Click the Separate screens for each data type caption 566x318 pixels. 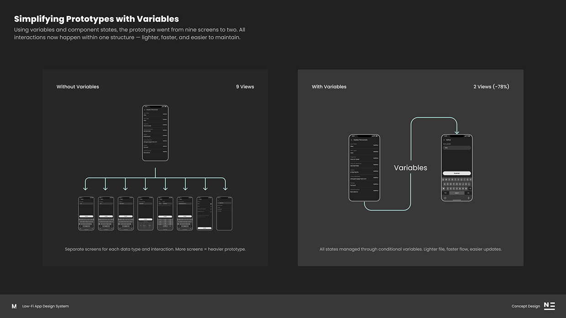point(155,249)
